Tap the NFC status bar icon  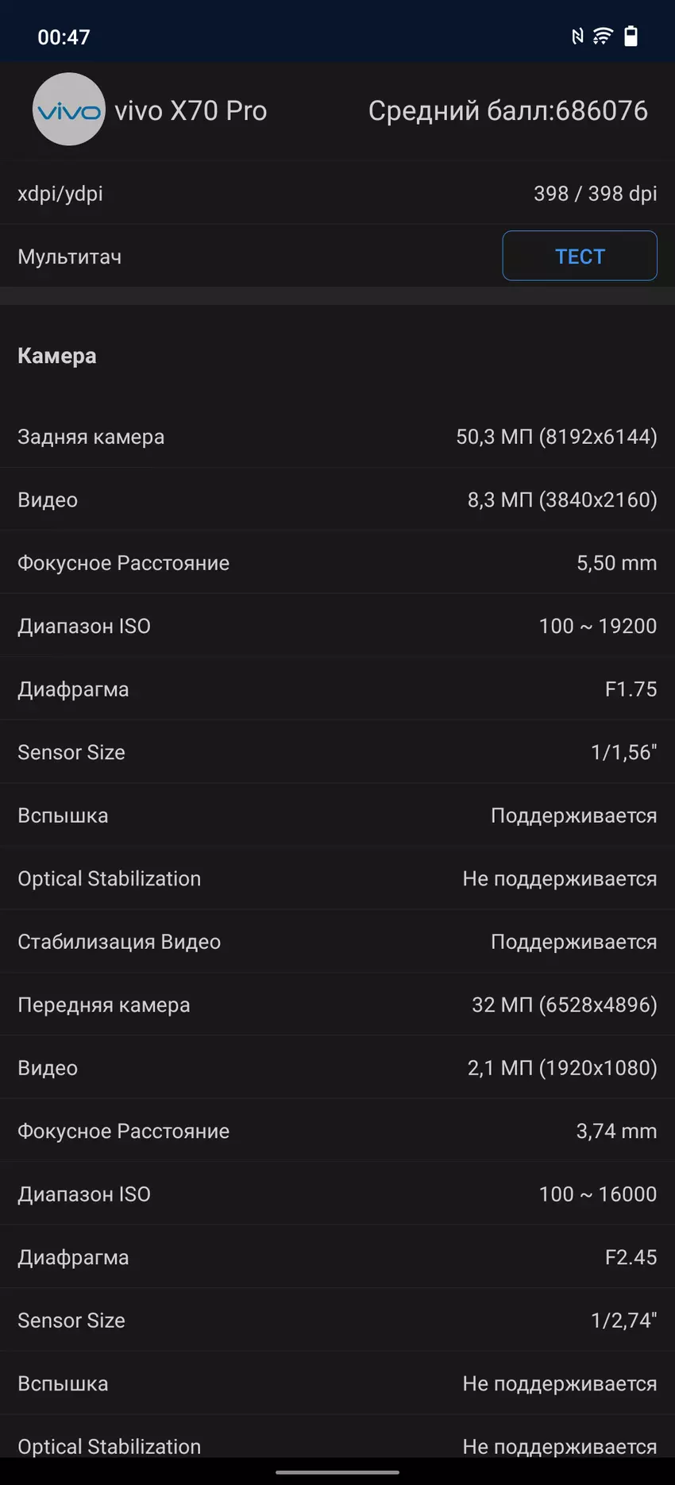click(x=577, y=36)
